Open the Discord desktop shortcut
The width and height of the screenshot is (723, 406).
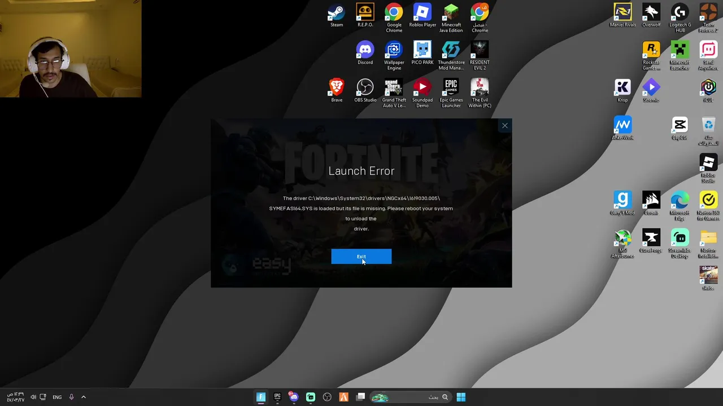click(x=365, y=54)
